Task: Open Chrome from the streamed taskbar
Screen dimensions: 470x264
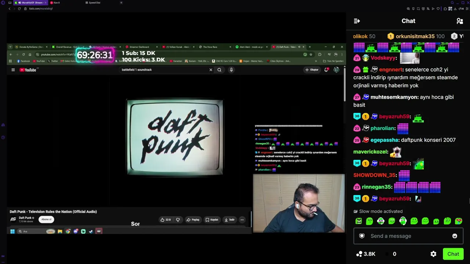Action: click(x=68, y=231)
